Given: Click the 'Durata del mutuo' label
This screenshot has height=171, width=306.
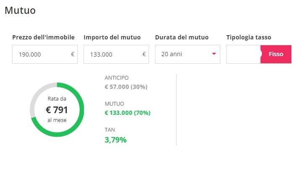Looking at the screenshot, I should click(182, 37).
